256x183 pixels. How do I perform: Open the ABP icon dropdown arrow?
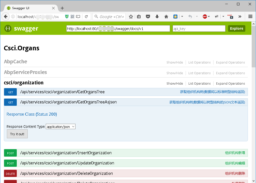click(209, 17)
